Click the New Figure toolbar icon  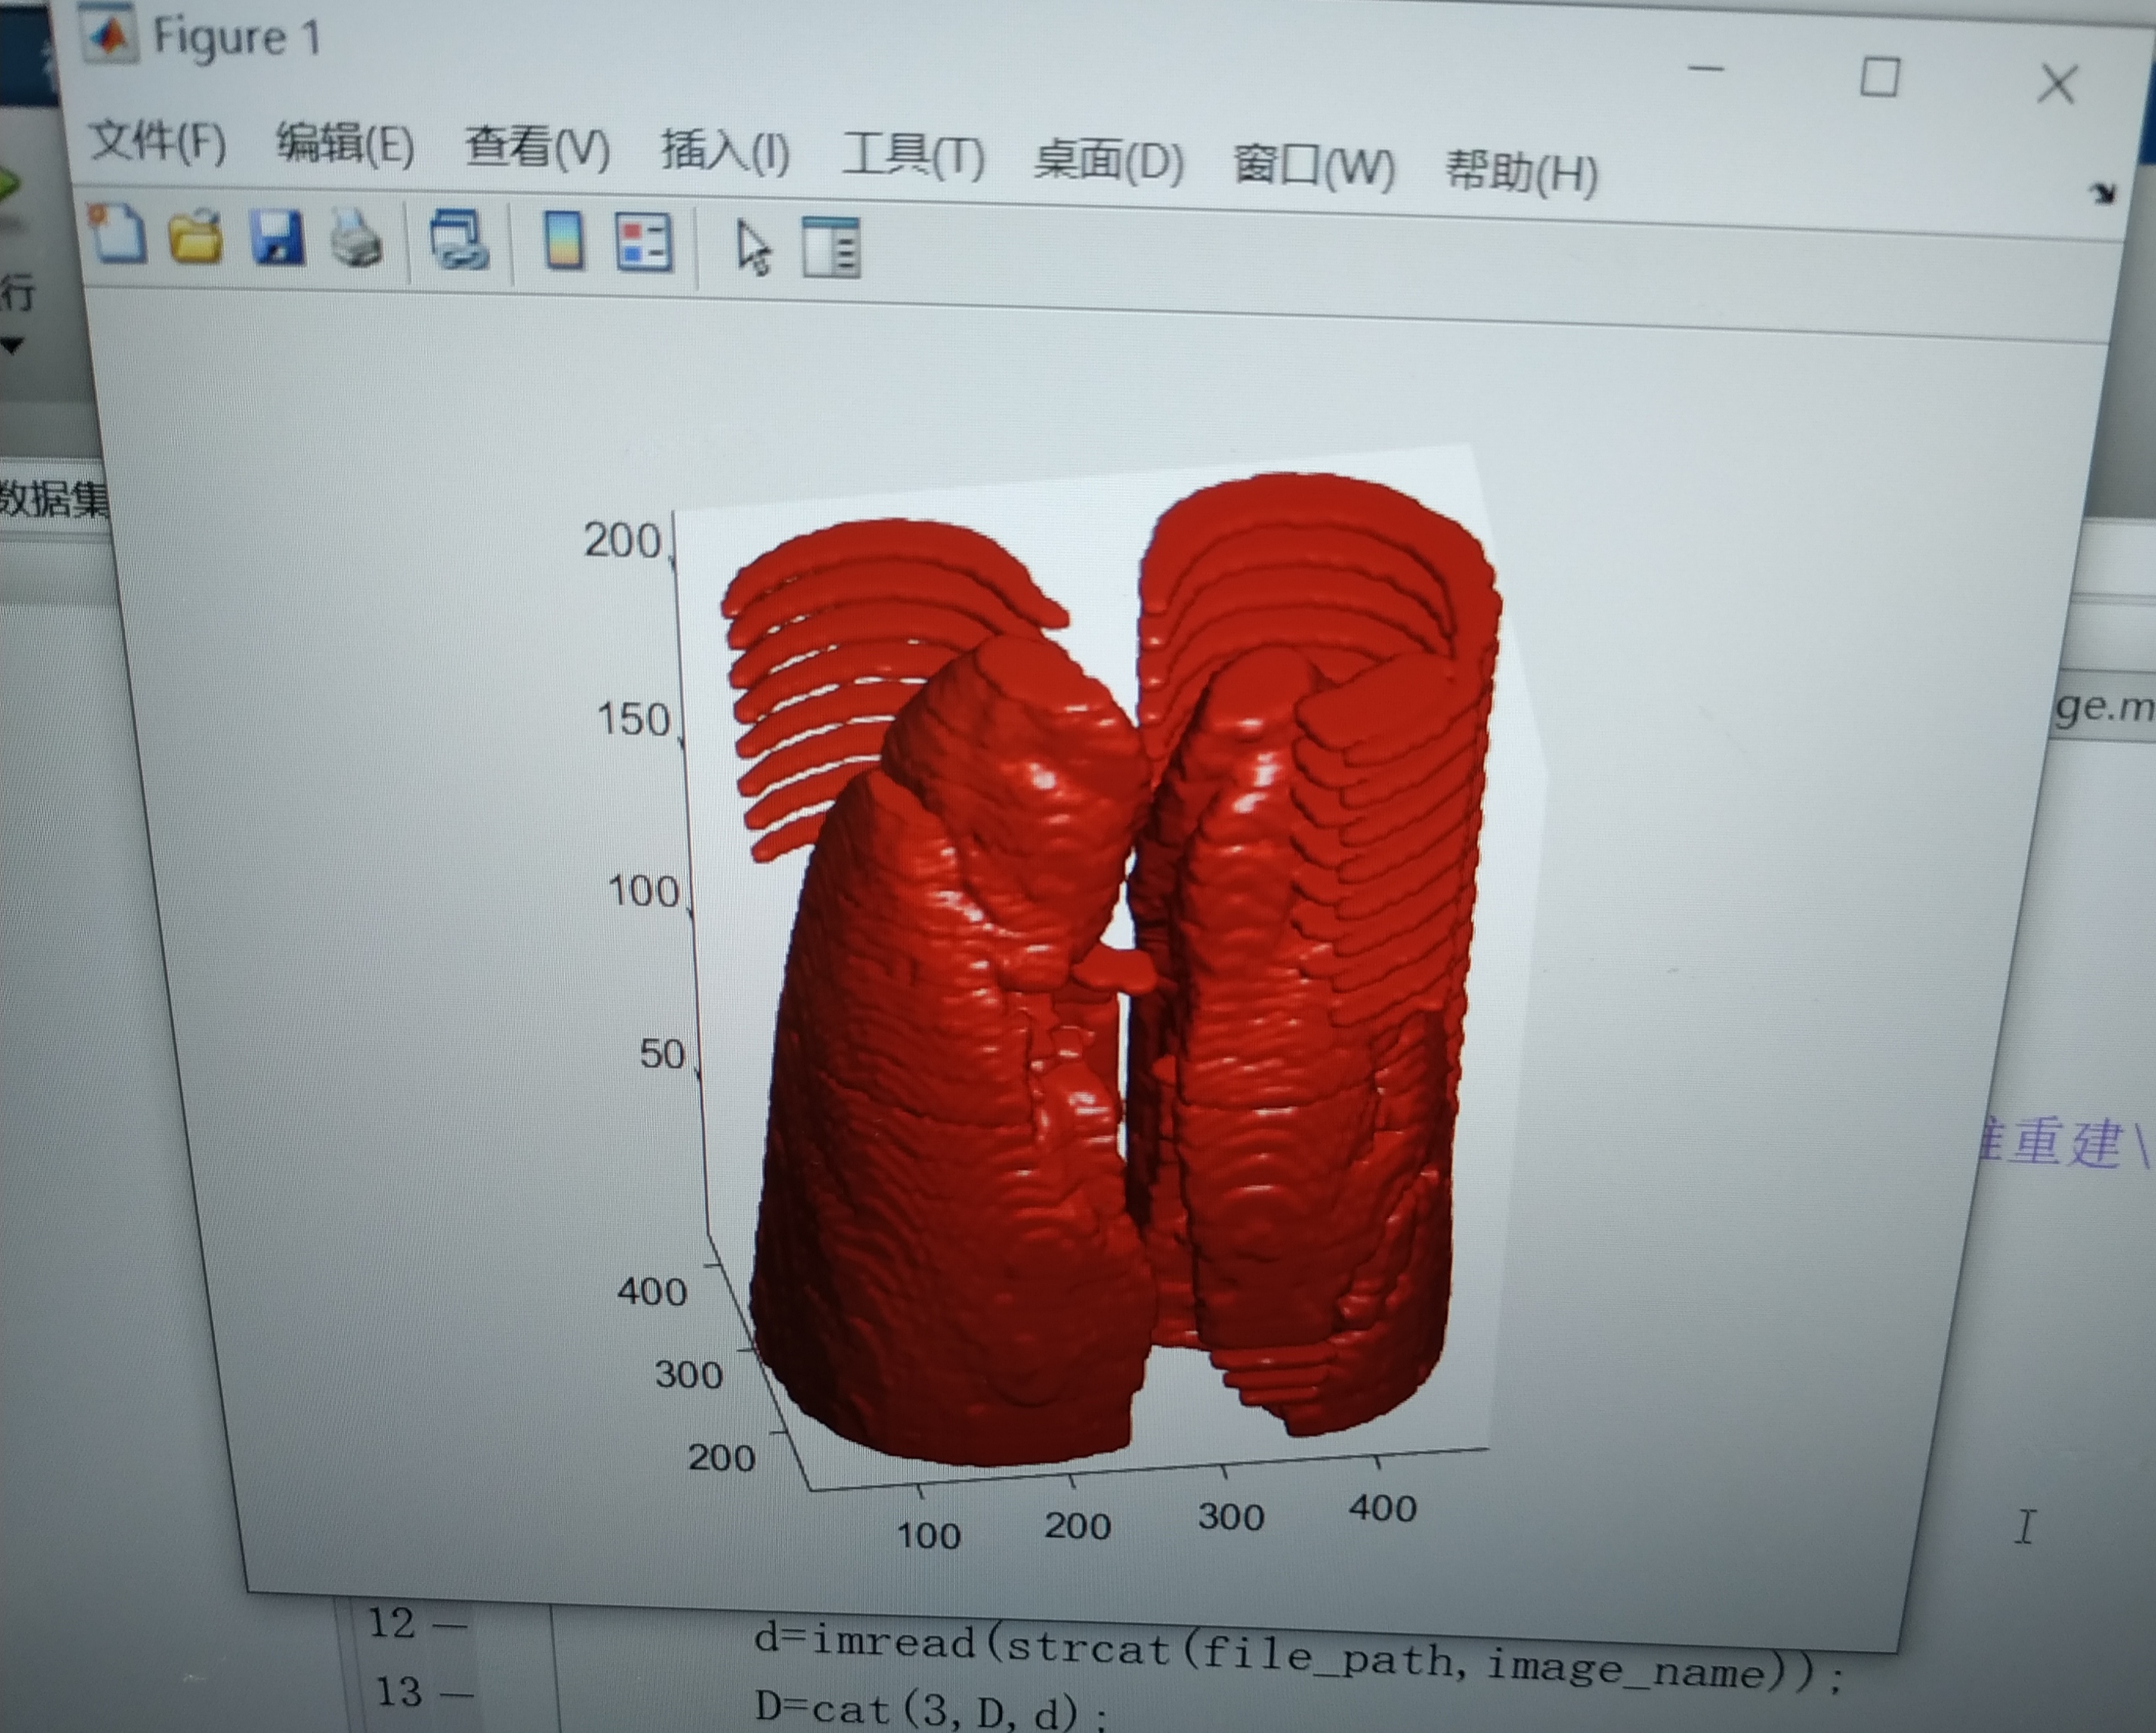pyautogui.click(x=117, y=234)
